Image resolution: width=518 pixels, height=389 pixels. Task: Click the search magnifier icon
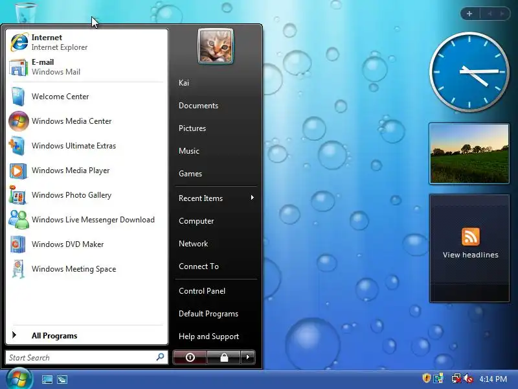[160, 357]
